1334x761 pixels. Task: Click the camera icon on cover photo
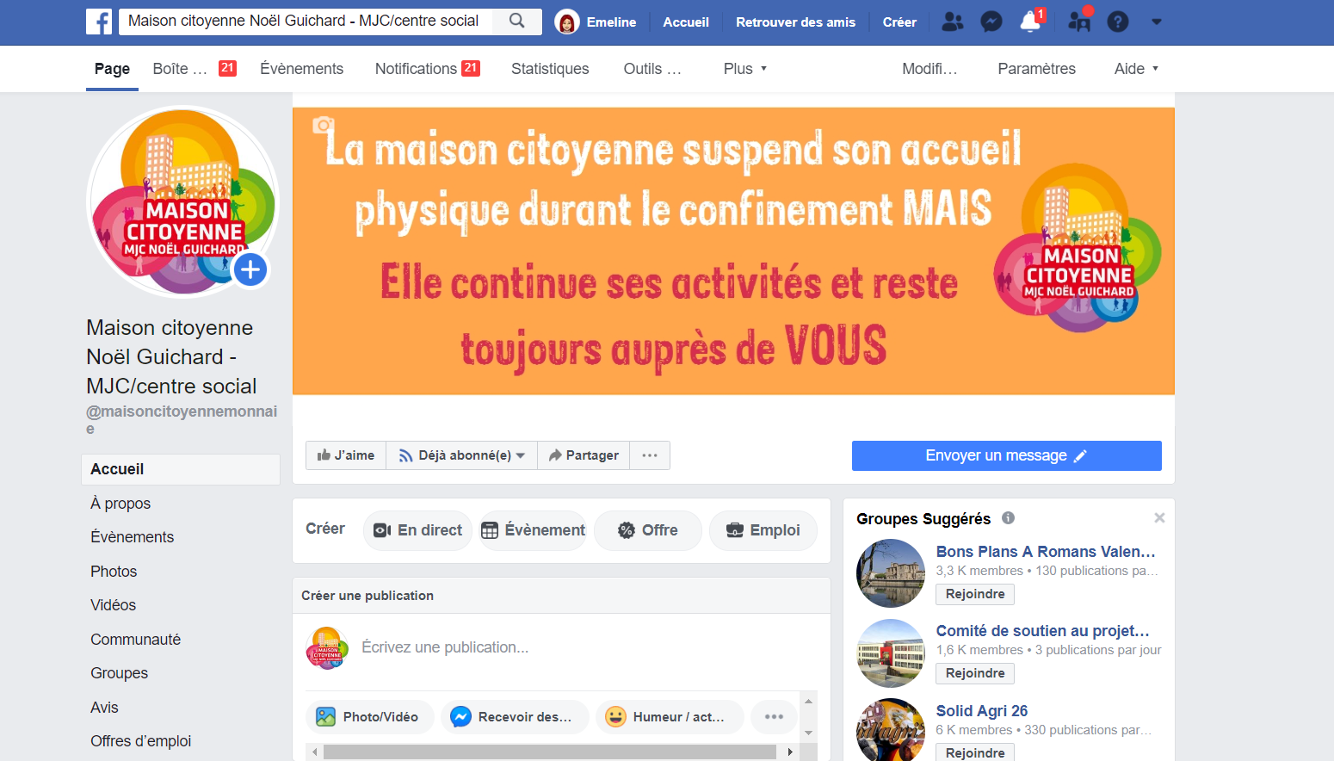pyautogui.click(x=323, y=125)
